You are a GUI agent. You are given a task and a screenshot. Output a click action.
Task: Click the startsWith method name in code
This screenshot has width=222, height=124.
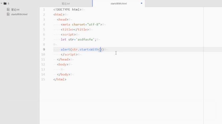tap(89, 49)
